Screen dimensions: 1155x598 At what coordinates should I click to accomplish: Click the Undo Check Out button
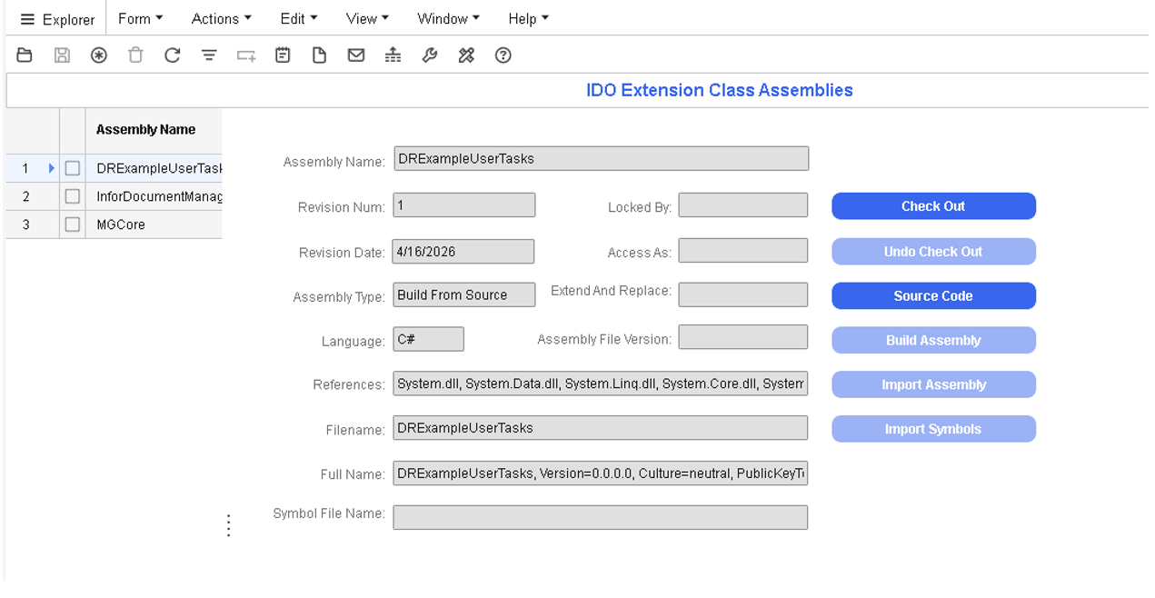click(x=933, y=252)
